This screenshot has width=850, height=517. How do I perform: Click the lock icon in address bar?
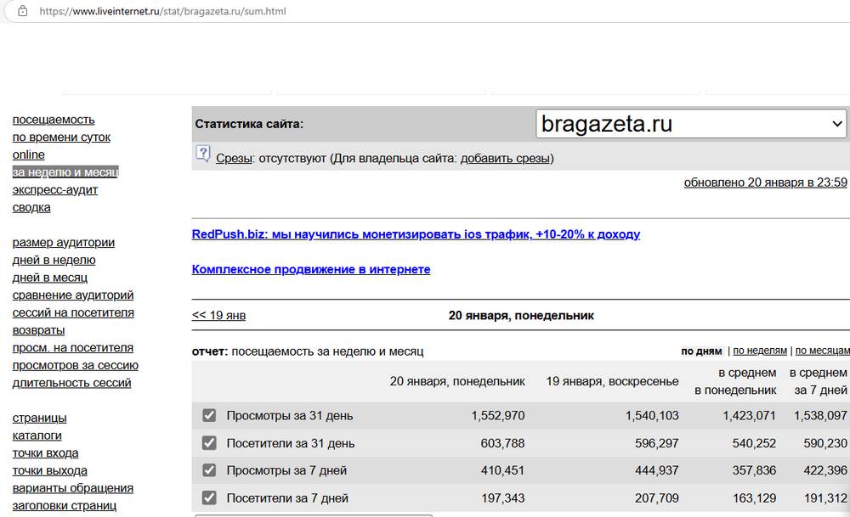tap(21, 12)
